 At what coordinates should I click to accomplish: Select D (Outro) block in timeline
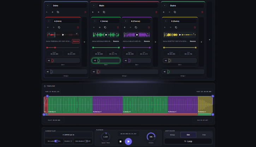[205, 104]
